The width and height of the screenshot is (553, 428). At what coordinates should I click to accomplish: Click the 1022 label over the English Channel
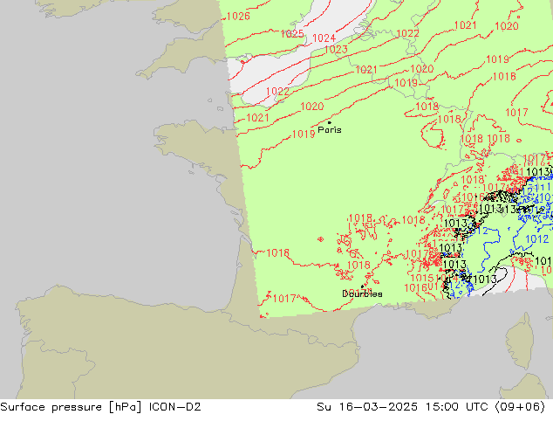[277, 92]
